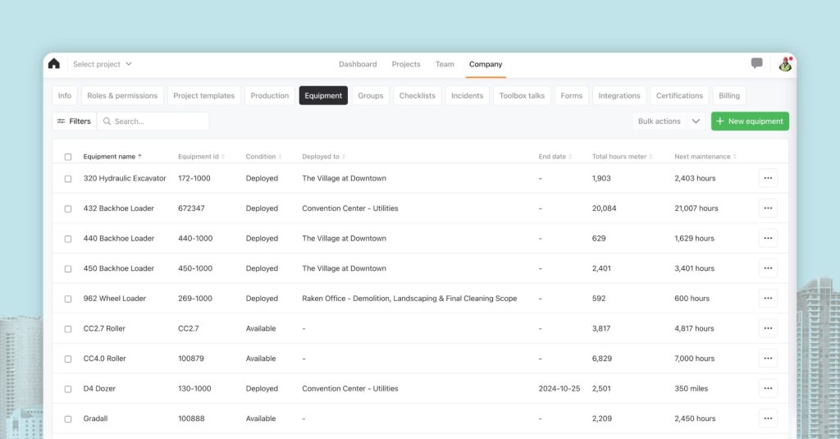Open the Toolbox talks tab
This screenshot has height=439, width=840.
click(x=522, y=96)
